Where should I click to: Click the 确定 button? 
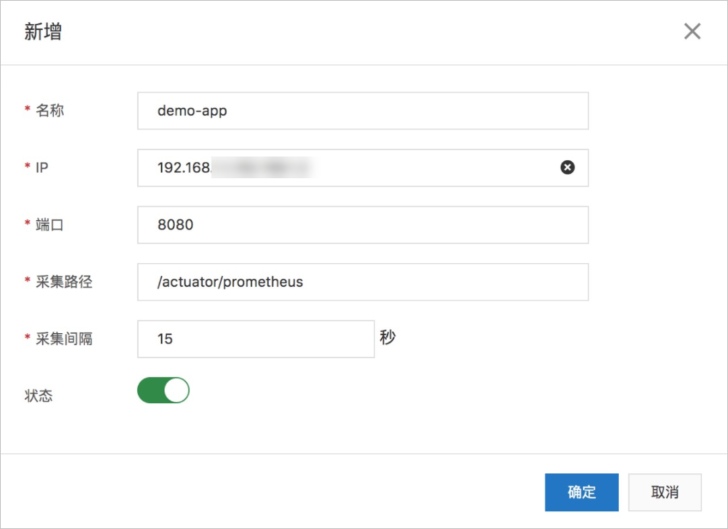pyautogui.click(x=582, y=492)
